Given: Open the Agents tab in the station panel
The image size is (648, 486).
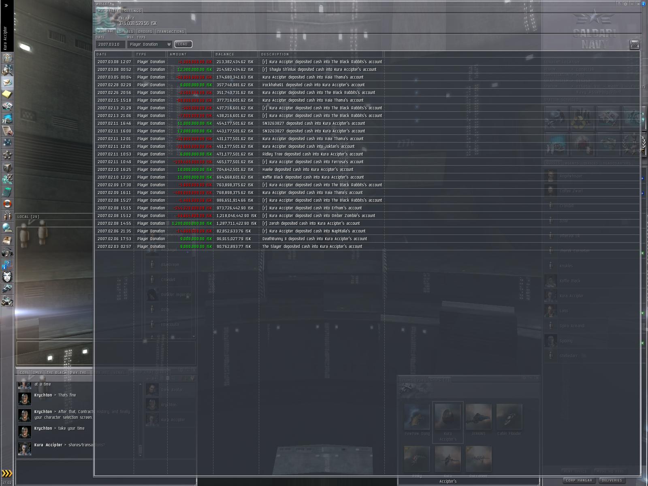Looking at the screenshot, I should click(x=572, y=163).
